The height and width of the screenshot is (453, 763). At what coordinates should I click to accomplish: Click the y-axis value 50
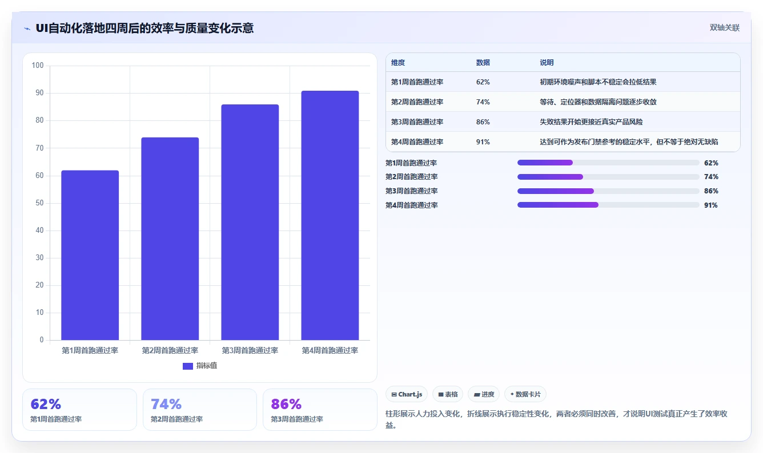40,203
